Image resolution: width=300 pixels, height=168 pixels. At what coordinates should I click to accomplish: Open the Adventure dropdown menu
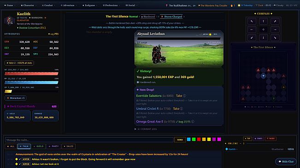pos(69,6)
